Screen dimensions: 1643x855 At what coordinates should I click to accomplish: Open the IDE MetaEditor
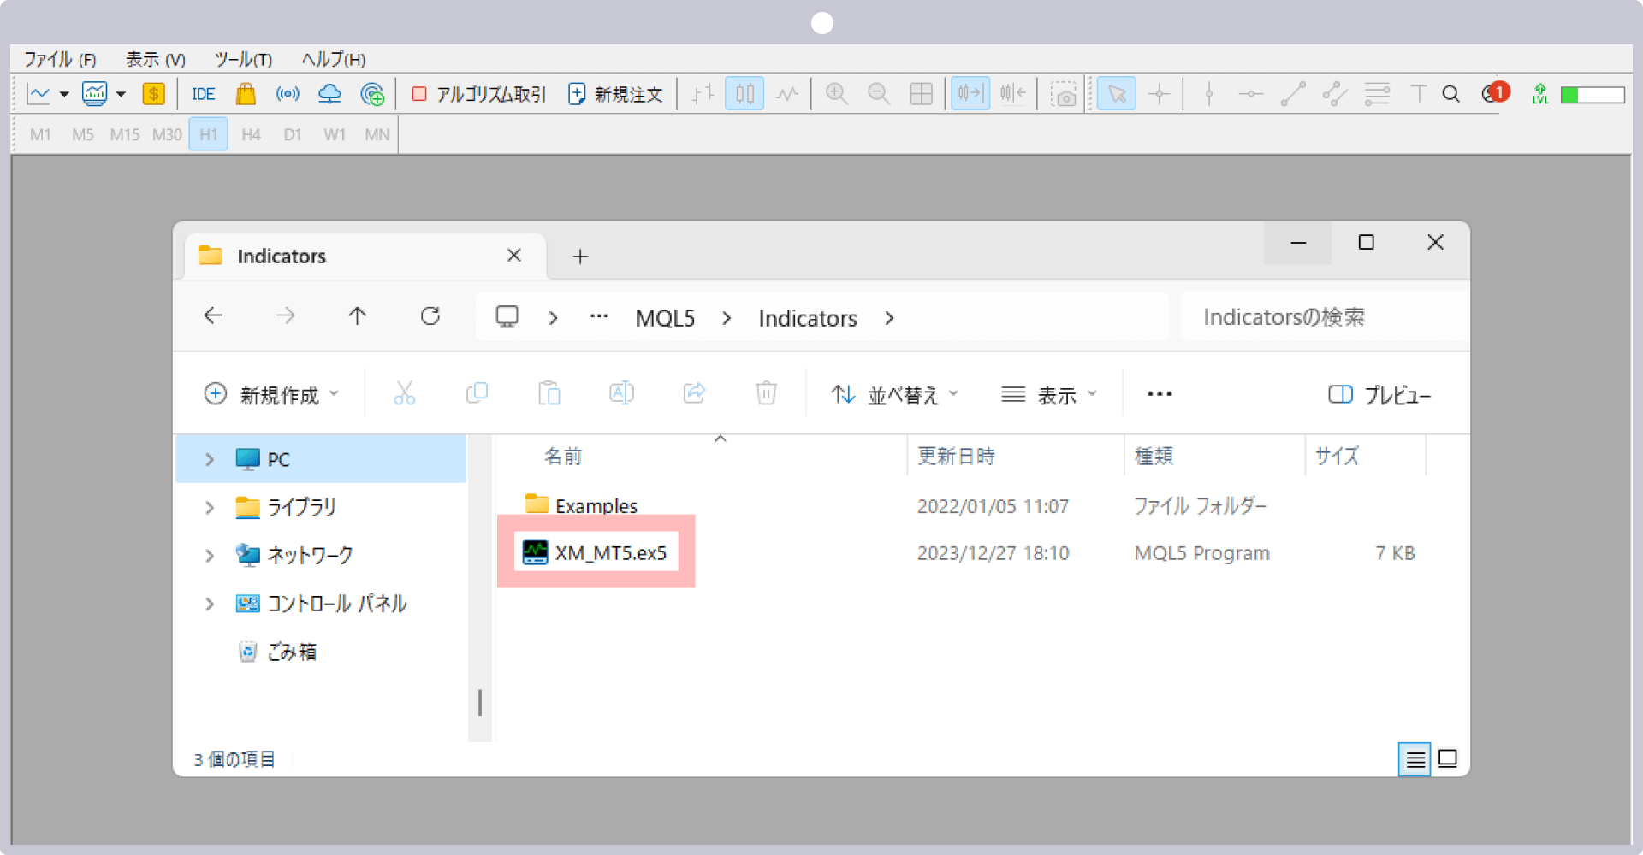(x=203, y=94)
